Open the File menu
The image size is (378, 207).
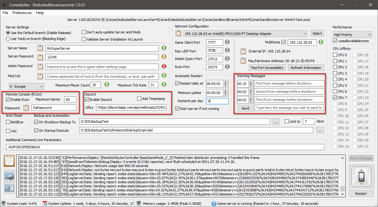coord(5,13)
